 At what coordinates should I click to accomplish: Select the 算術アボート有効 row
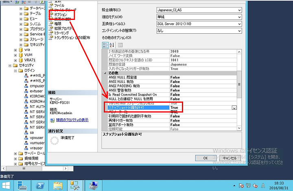click(172, 125)
